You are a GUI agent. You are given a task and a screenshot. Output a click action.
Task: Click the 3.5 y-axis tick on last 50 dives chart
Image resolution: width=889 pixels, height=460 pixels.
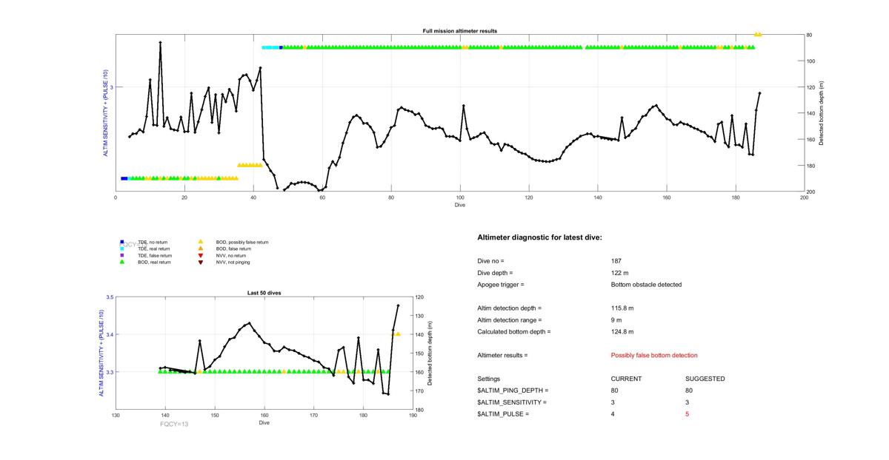click(110, 297)
